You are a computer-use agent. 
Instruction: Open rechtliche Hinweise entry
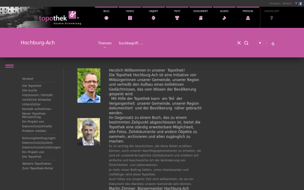click(36, 100)
